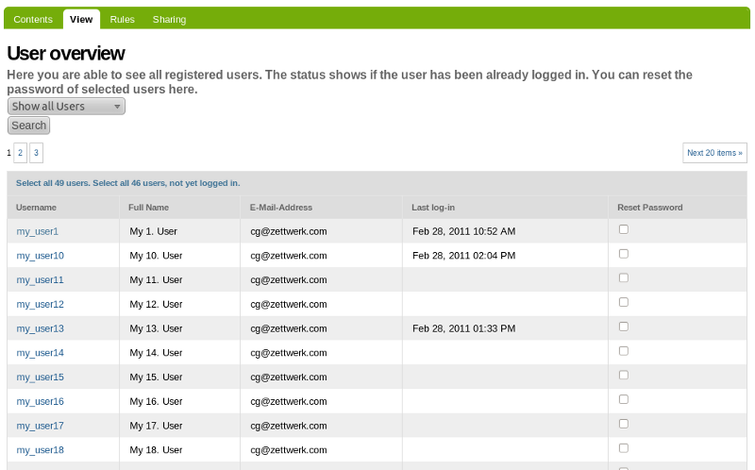
Task: Click the Next 20 items link
Action: [714, 153]
